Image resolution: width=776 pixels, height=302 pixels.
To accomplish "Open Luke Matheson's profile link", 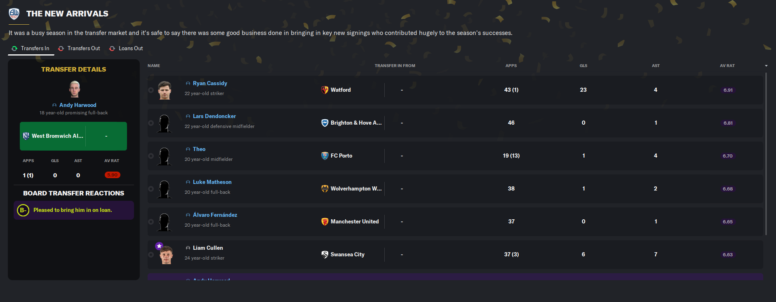I will 212,182.
